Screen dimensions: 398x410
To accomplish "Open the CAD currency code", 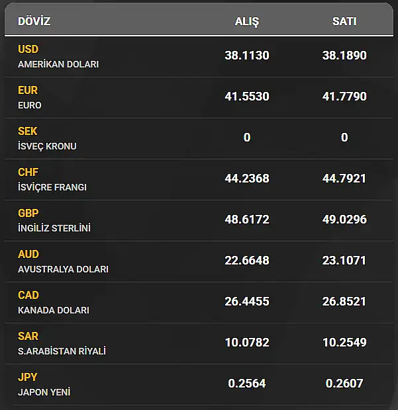I will pos(28,296).
